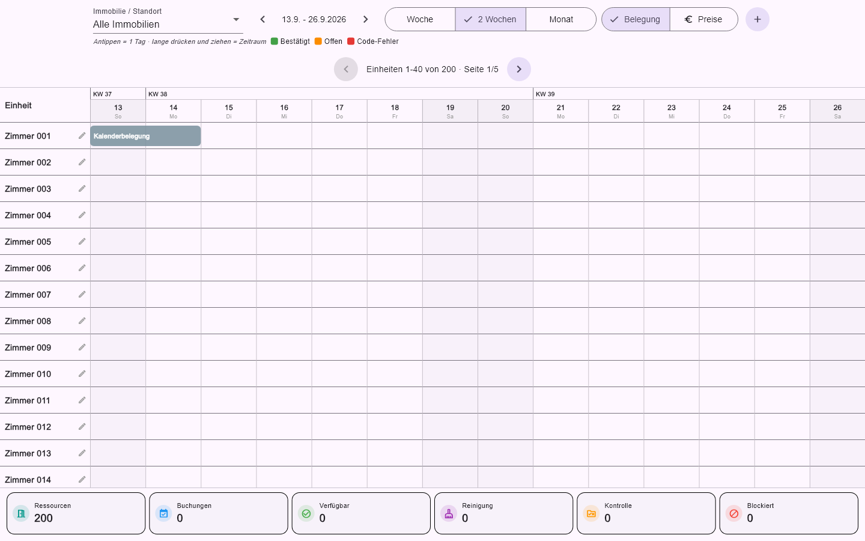Click the date range 13.9. - 26.9.2026
Image resolution: width=865 pixels, height=541 pixels.
[314, 19]
